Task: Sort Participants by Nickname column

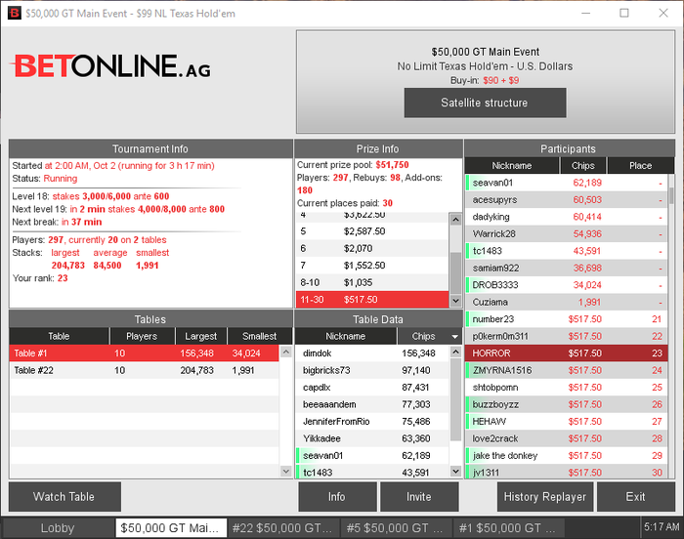Action: [x=512, y=166]
